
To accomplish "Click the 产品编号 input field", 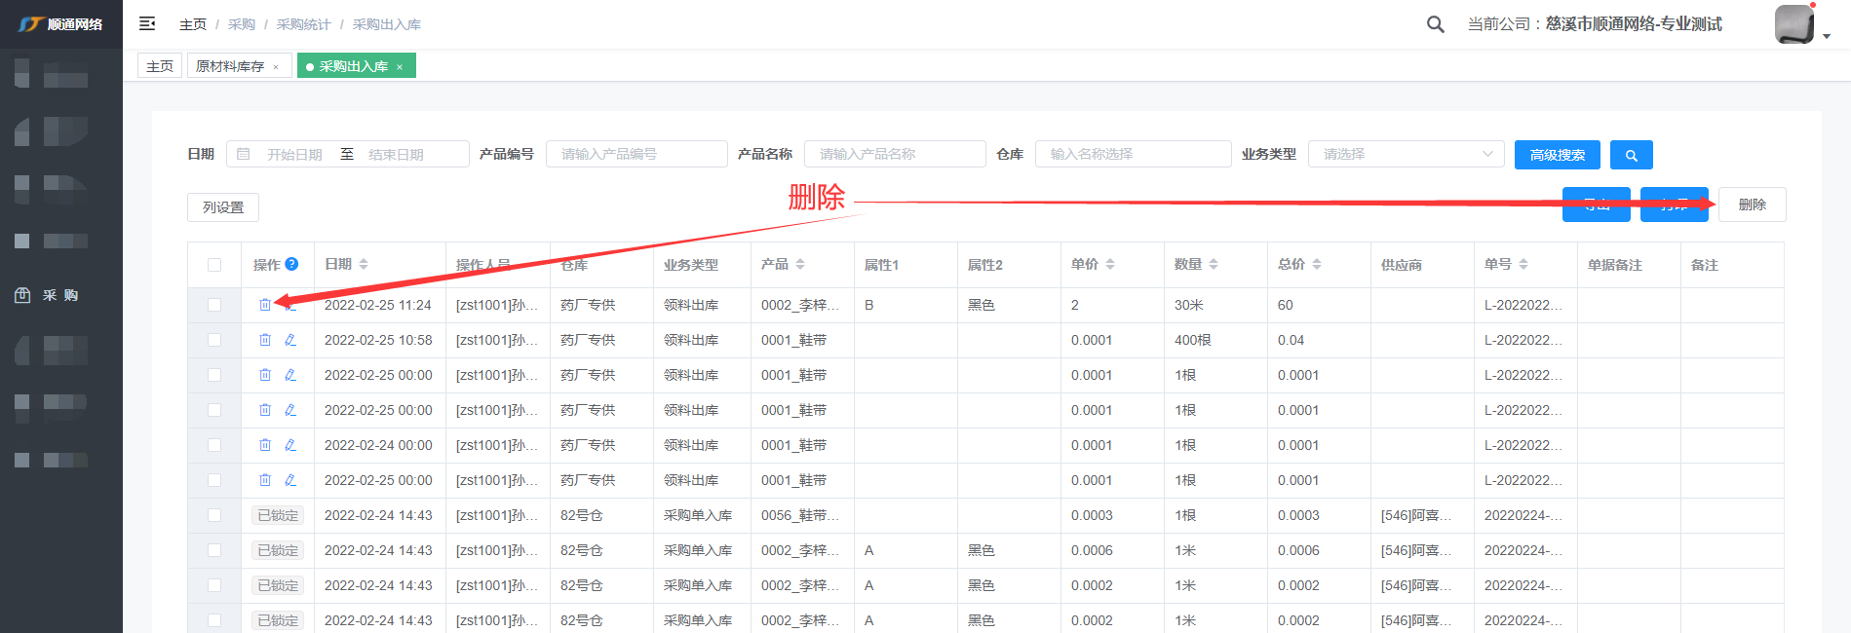I will coord(636,154).
